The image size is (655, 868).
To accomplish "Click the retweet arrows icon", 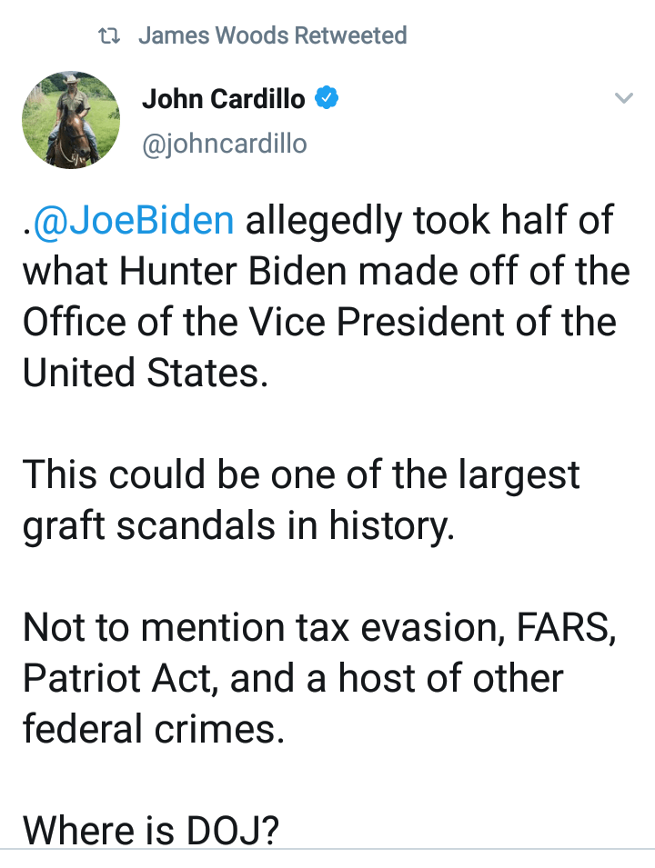I will 109,36.
